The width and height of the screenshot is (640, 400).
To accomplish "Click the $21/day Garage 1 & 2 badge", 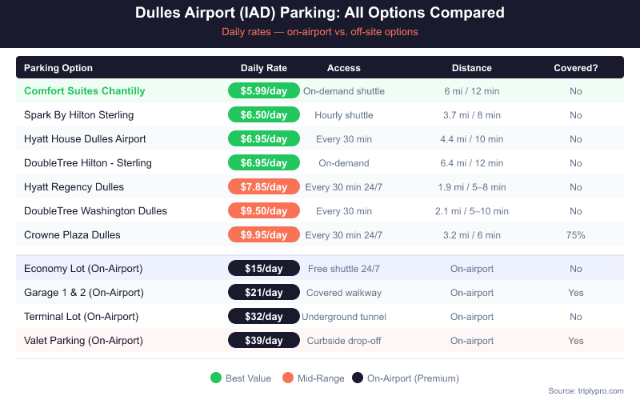I will [x=264, y=293].
